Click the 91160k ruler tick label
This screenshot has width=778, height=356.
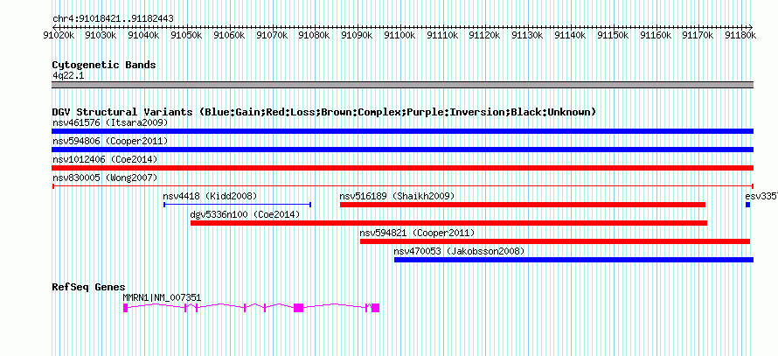click(656, 35)
